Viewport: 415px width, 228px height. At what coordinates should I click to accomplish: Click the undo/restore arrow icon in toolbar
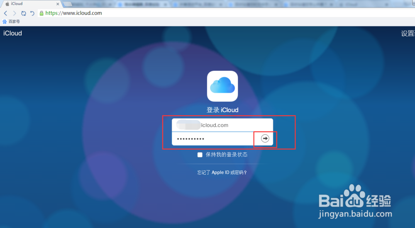(32, 13)
